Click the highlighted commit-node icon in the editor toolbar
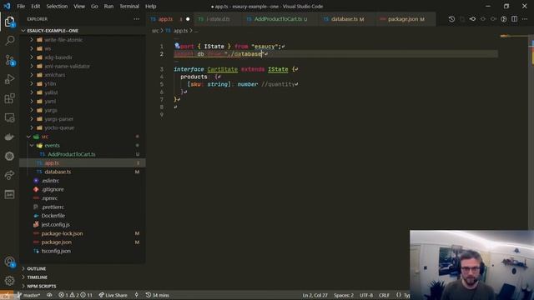The width and height of the screenshot is (534, 300). point(473,19)
